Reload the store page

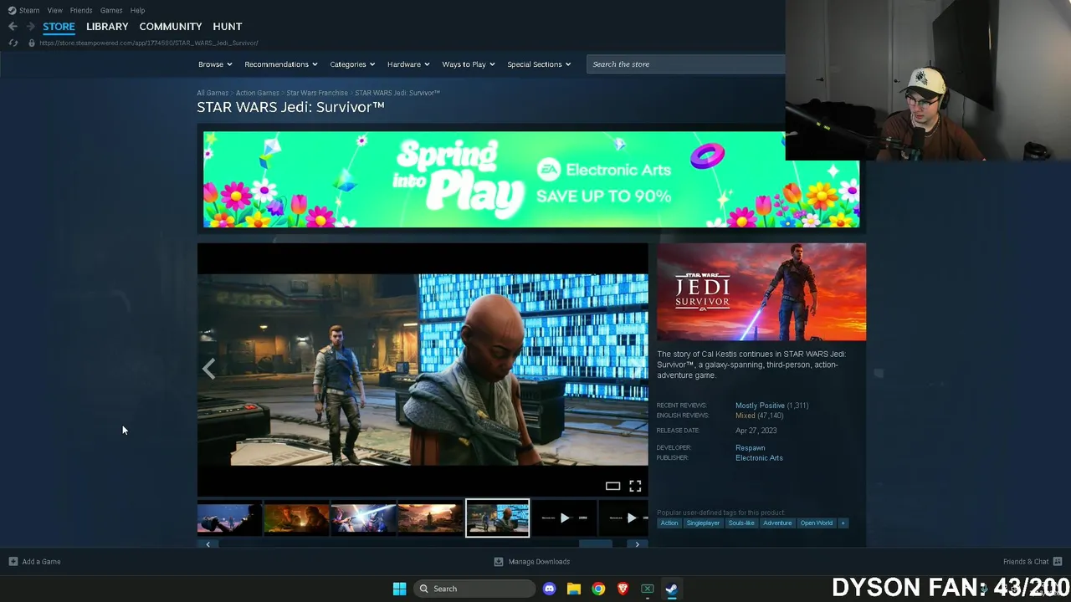coord(13,43)
